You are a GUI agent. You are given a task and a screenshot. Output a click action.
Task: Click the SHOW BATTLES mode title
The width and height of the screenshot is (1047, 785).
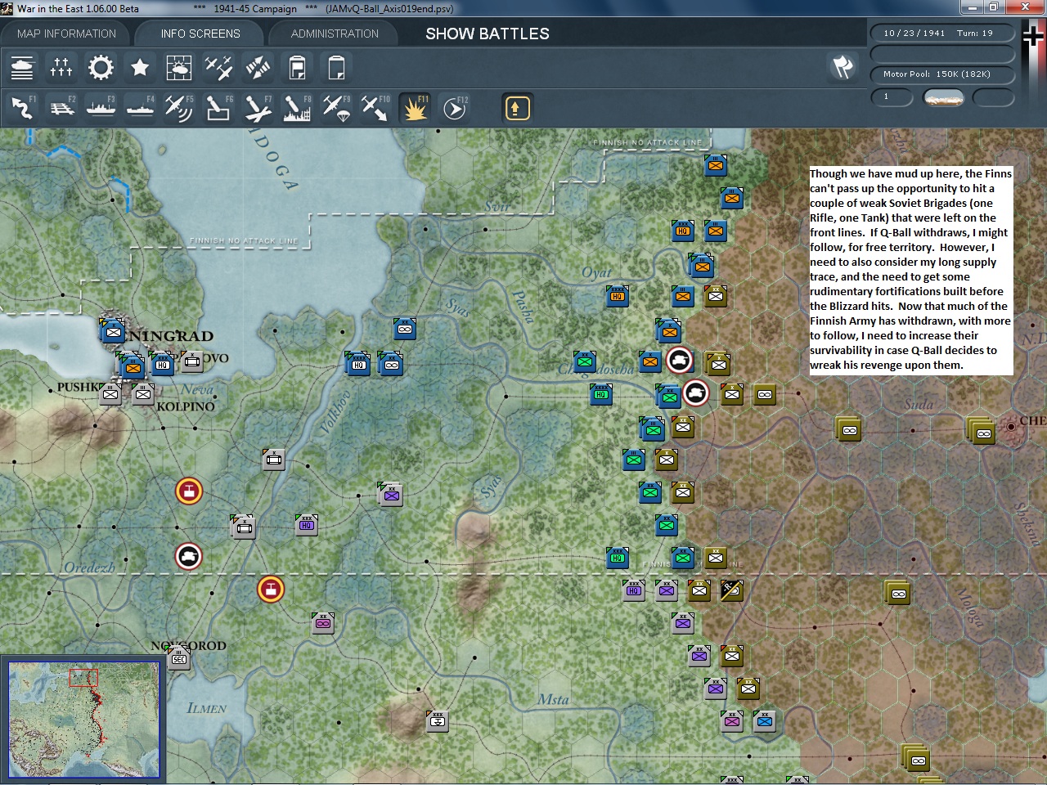click(x=488, y=34)
